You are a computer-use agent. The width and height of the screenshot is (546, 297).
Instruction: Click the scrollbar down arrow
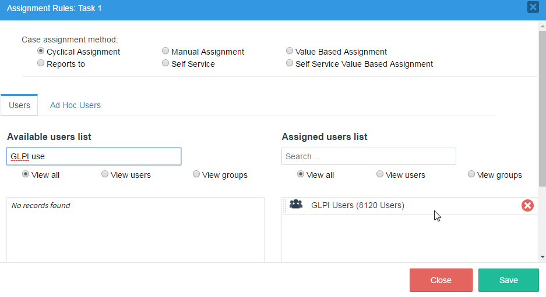coord(542,256)
